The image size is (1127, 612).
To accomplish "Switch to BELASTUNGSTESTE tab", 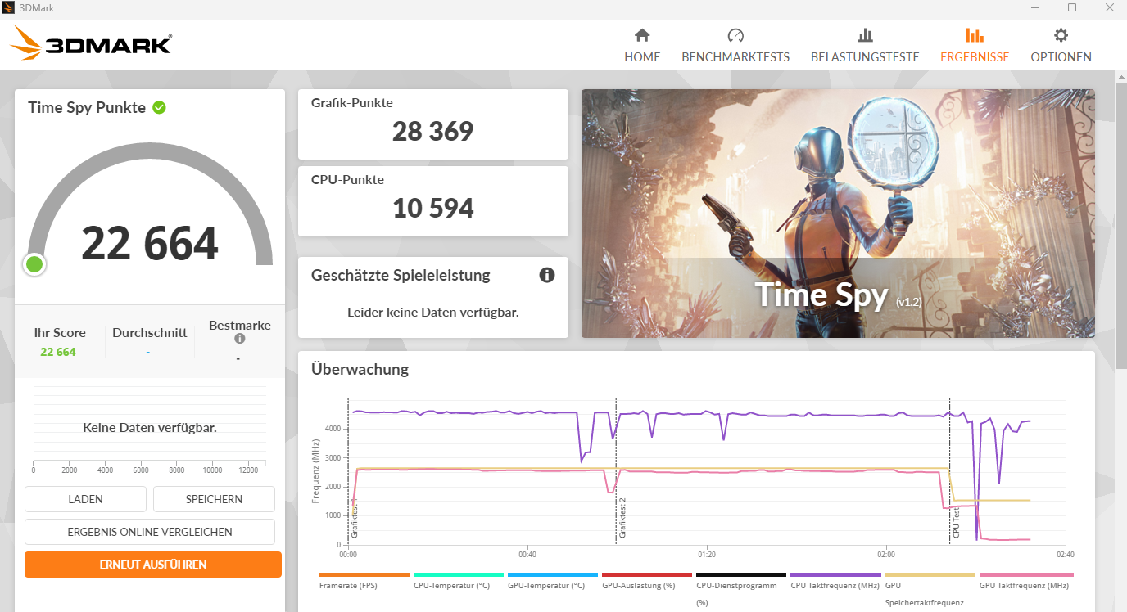I will tap(865, 46).
